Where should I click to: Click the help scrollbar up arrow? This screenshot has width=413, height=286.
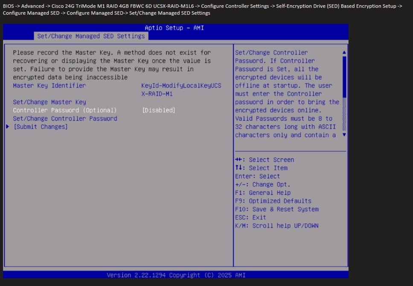tap(344, 52)
